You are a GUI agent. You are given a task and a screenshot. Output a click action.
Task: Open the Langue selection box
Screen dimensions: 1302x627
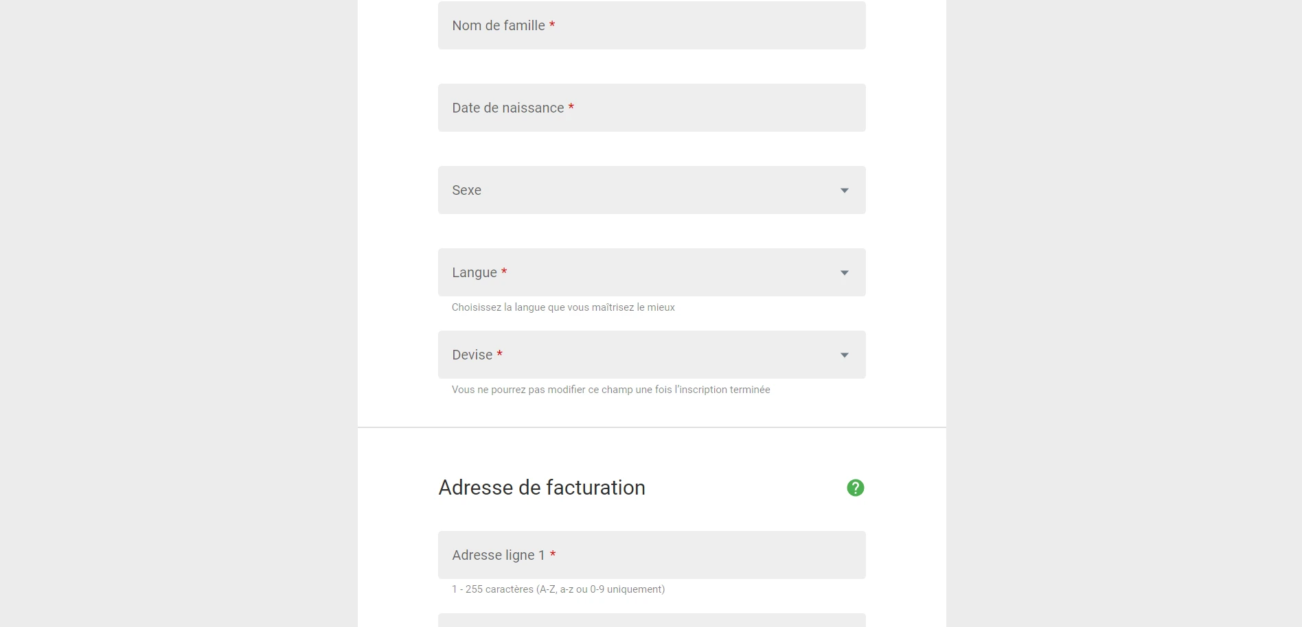tap(652, 272)
